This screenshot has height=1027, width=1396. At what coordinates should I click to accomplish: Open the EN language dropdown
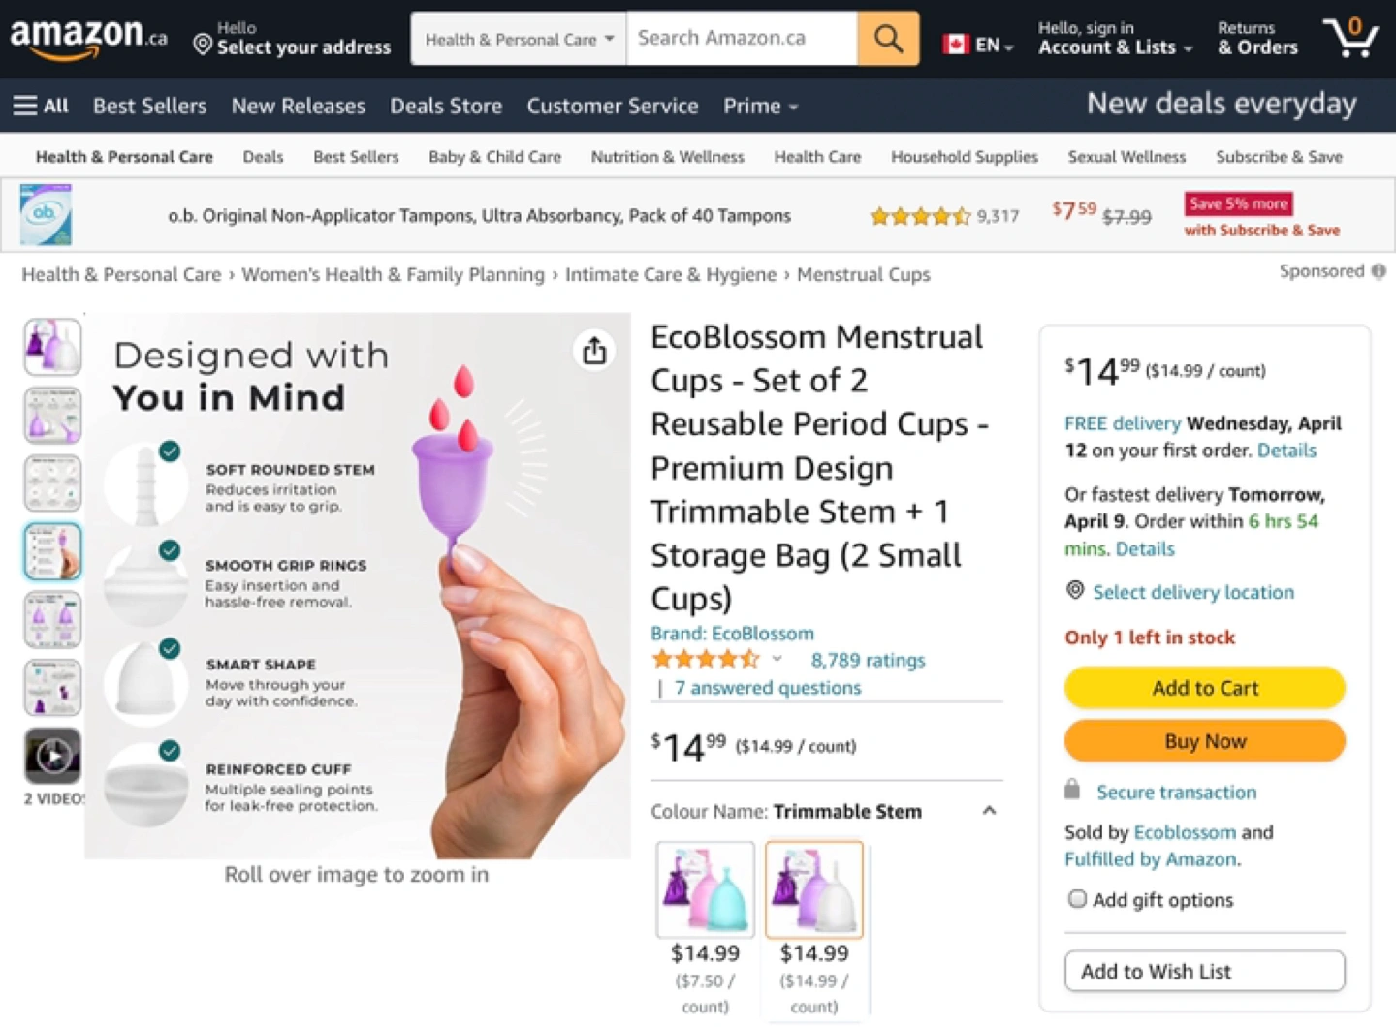979,45
